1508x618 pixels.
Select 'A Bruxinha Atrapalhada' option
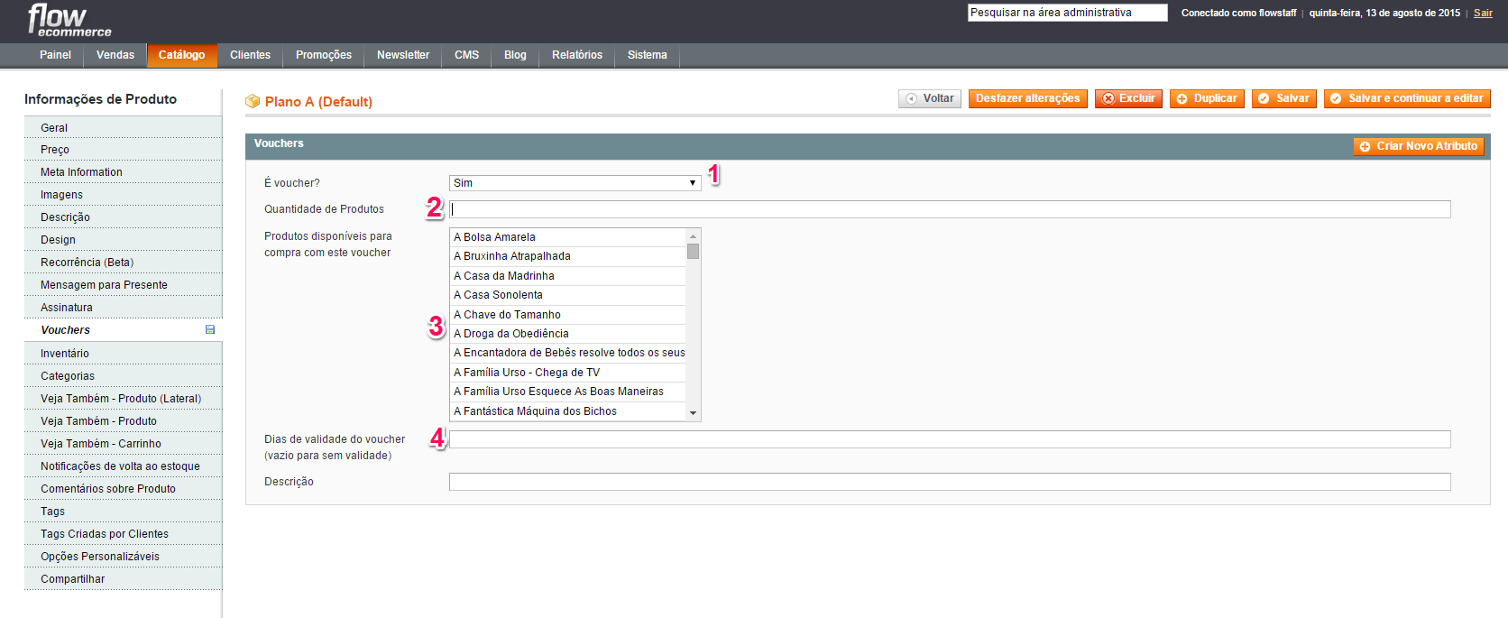[568, 256]
